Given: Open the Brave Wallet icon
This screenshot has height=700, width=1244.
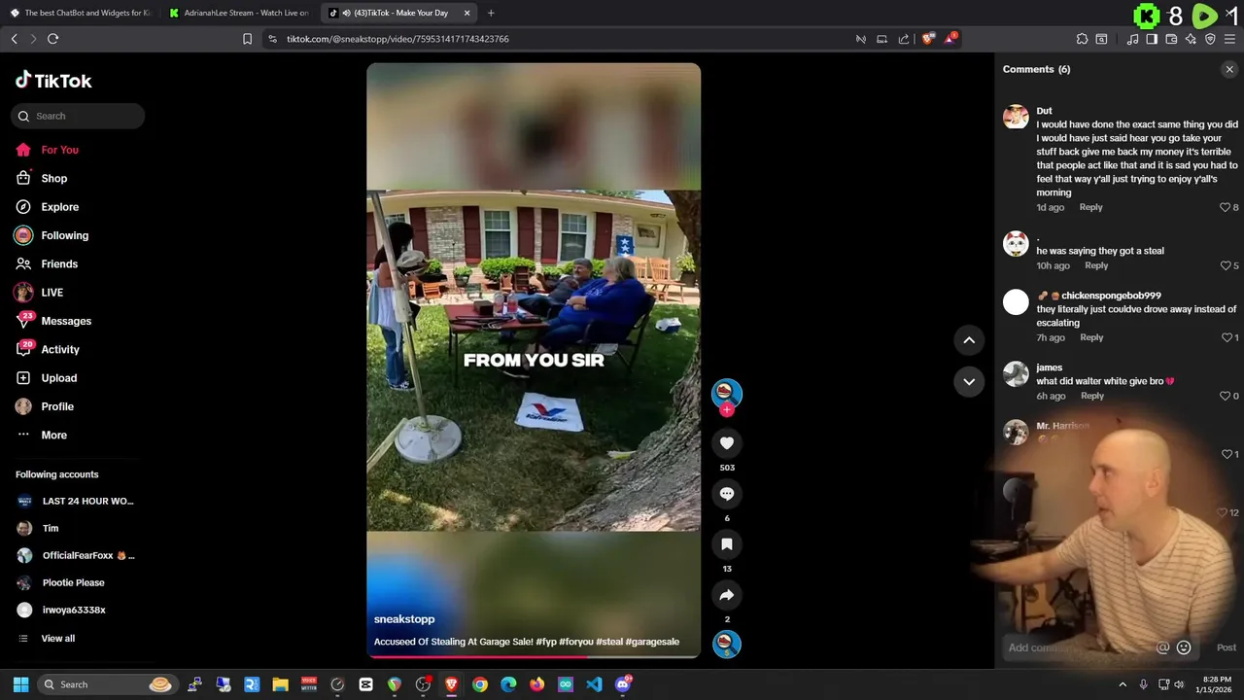Looking at the screenshot, I should [x=1171, y=39].
